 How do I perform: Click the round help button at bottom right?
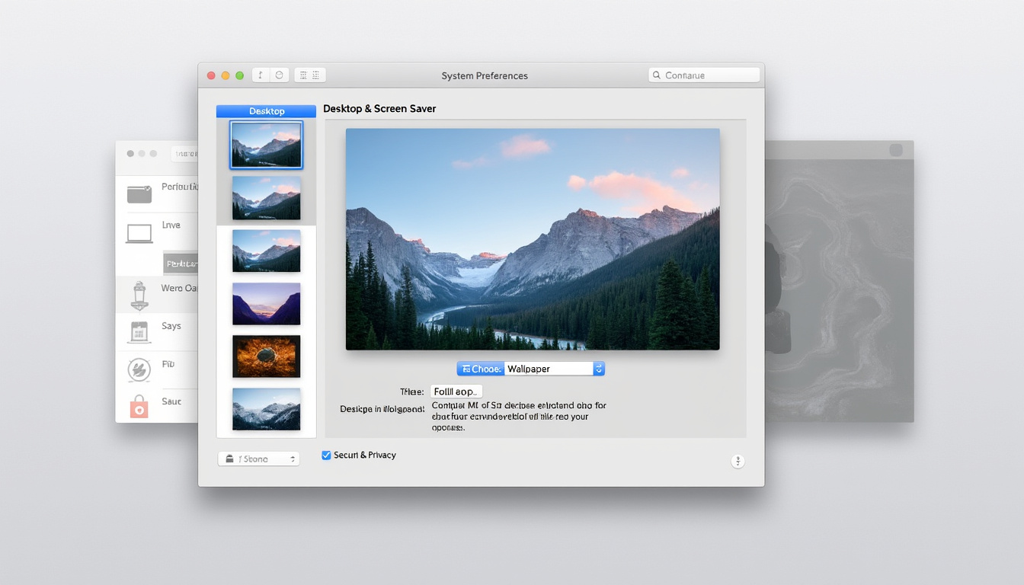point(738,461)
